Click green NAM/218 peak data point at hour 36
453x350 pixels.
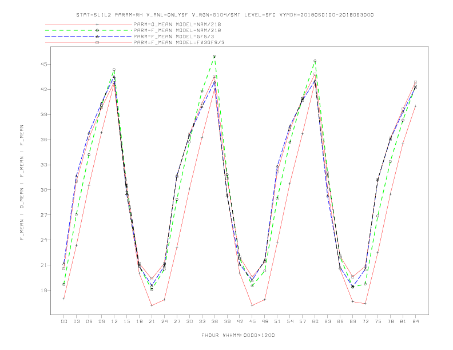[x=214, y=56]
